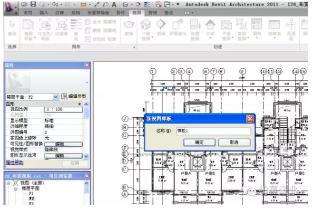
Task: Click the 视图比例 value field 1 : 100
Action: point(63,109)
